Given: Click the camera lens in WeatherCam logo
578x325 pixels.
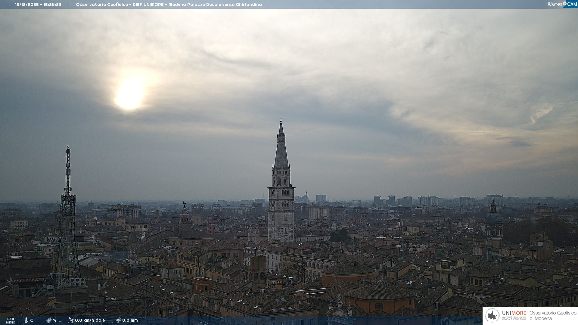Looking at the screenshot, I should [565, 4].
